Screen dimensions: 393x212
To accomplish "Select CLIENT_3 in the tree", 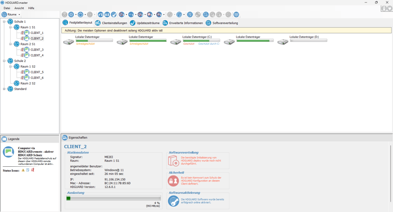I will tap(37, 50).
